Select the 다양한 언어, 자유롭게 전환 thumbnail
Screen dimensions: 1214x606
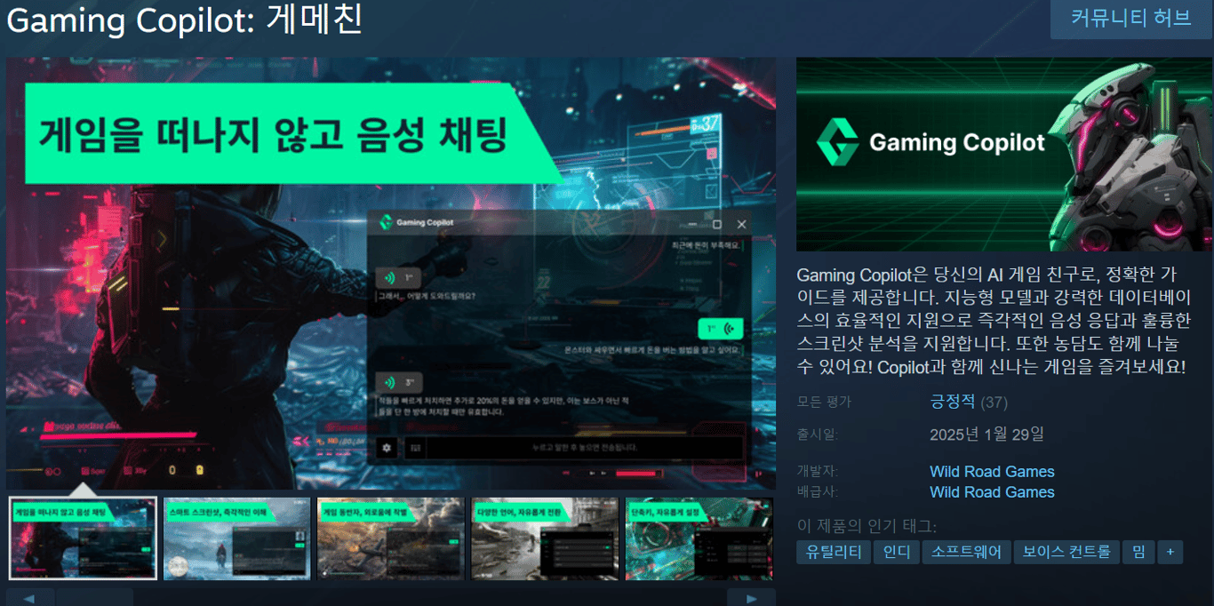[544, 538]
